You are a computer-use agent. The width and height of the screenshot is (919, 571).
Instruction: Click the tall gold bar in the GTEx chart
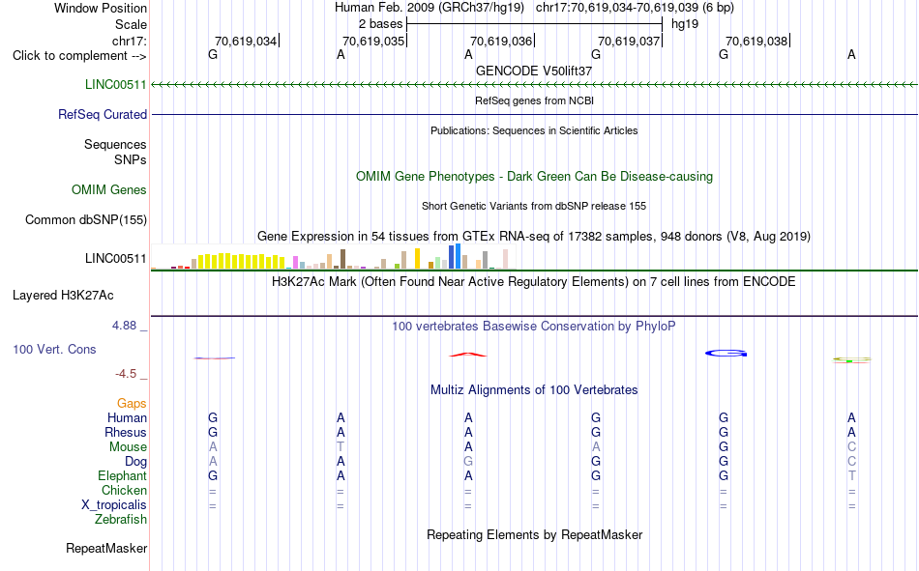[x=417, y=258]
